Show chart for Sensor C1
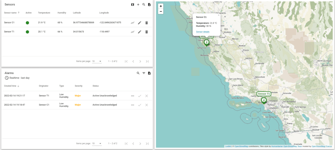This screenshot has height=150, width=335. [x=133, y=23]
